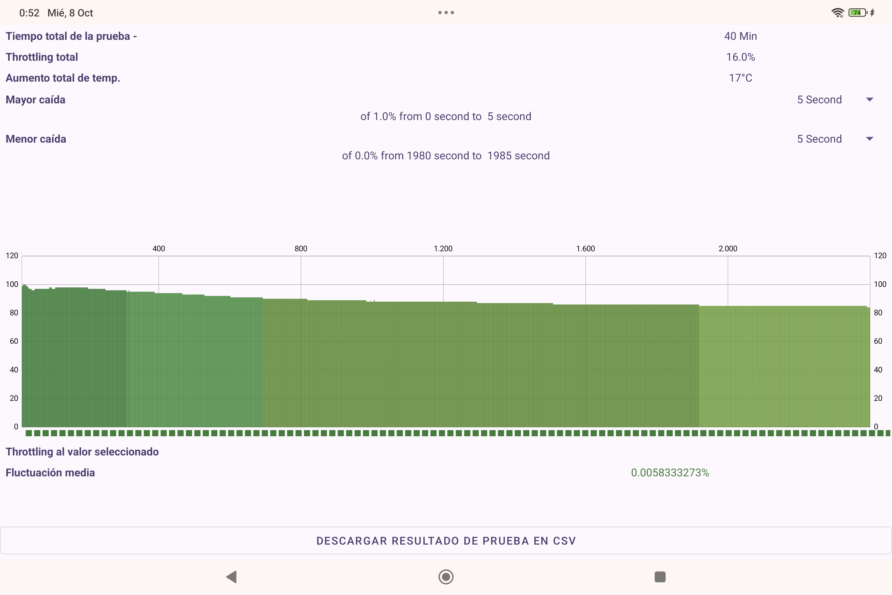The image size is (892, 595).
Task: Tap the Android home navigation icon
Action: 446,577
